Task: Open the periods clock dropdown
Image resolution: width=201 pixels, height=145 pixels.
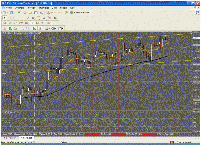Action: (x=54, y=28)
